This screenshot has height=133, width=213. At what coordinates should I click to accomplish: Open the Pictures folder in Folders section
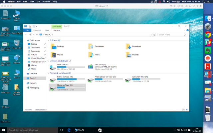[x=132, y=55]
